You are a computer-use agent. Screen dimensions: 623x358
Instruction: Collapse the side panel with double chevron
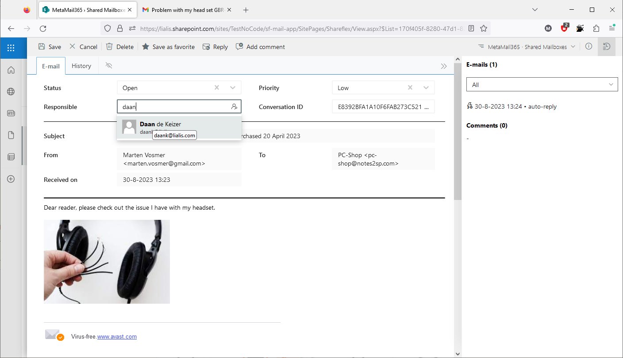click(x=444, y=66)
